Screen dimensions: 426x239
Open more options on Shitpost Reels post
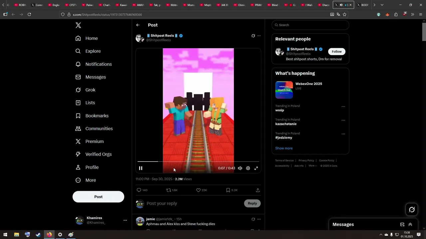point(259,36)
